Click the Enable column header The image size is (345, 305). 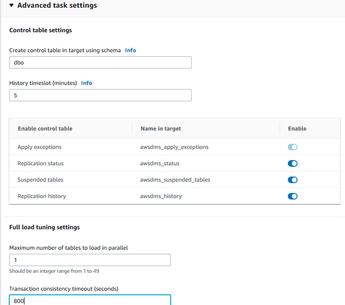297,128
